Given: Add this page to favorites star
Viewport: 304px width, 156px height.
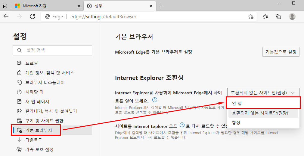Looking at the screenshot, I should pyautogui.click(x=251, y=16).
